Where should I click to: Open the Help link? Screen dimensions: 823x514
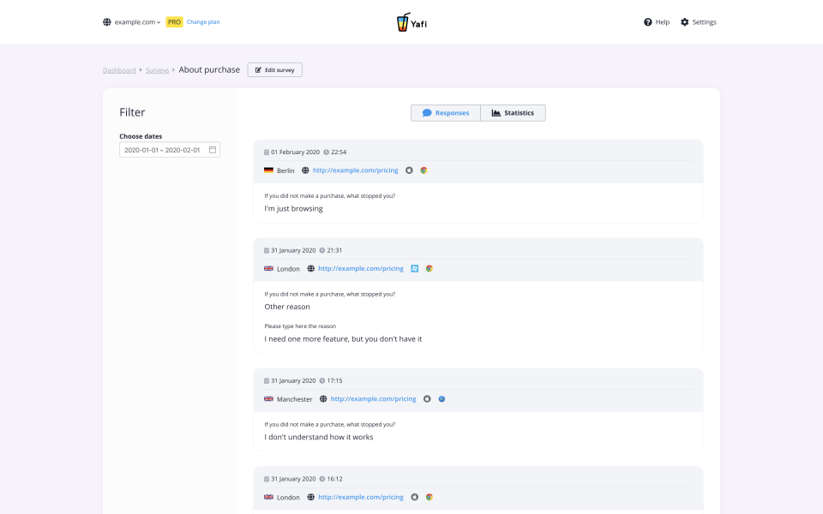(x=657, y=22)
